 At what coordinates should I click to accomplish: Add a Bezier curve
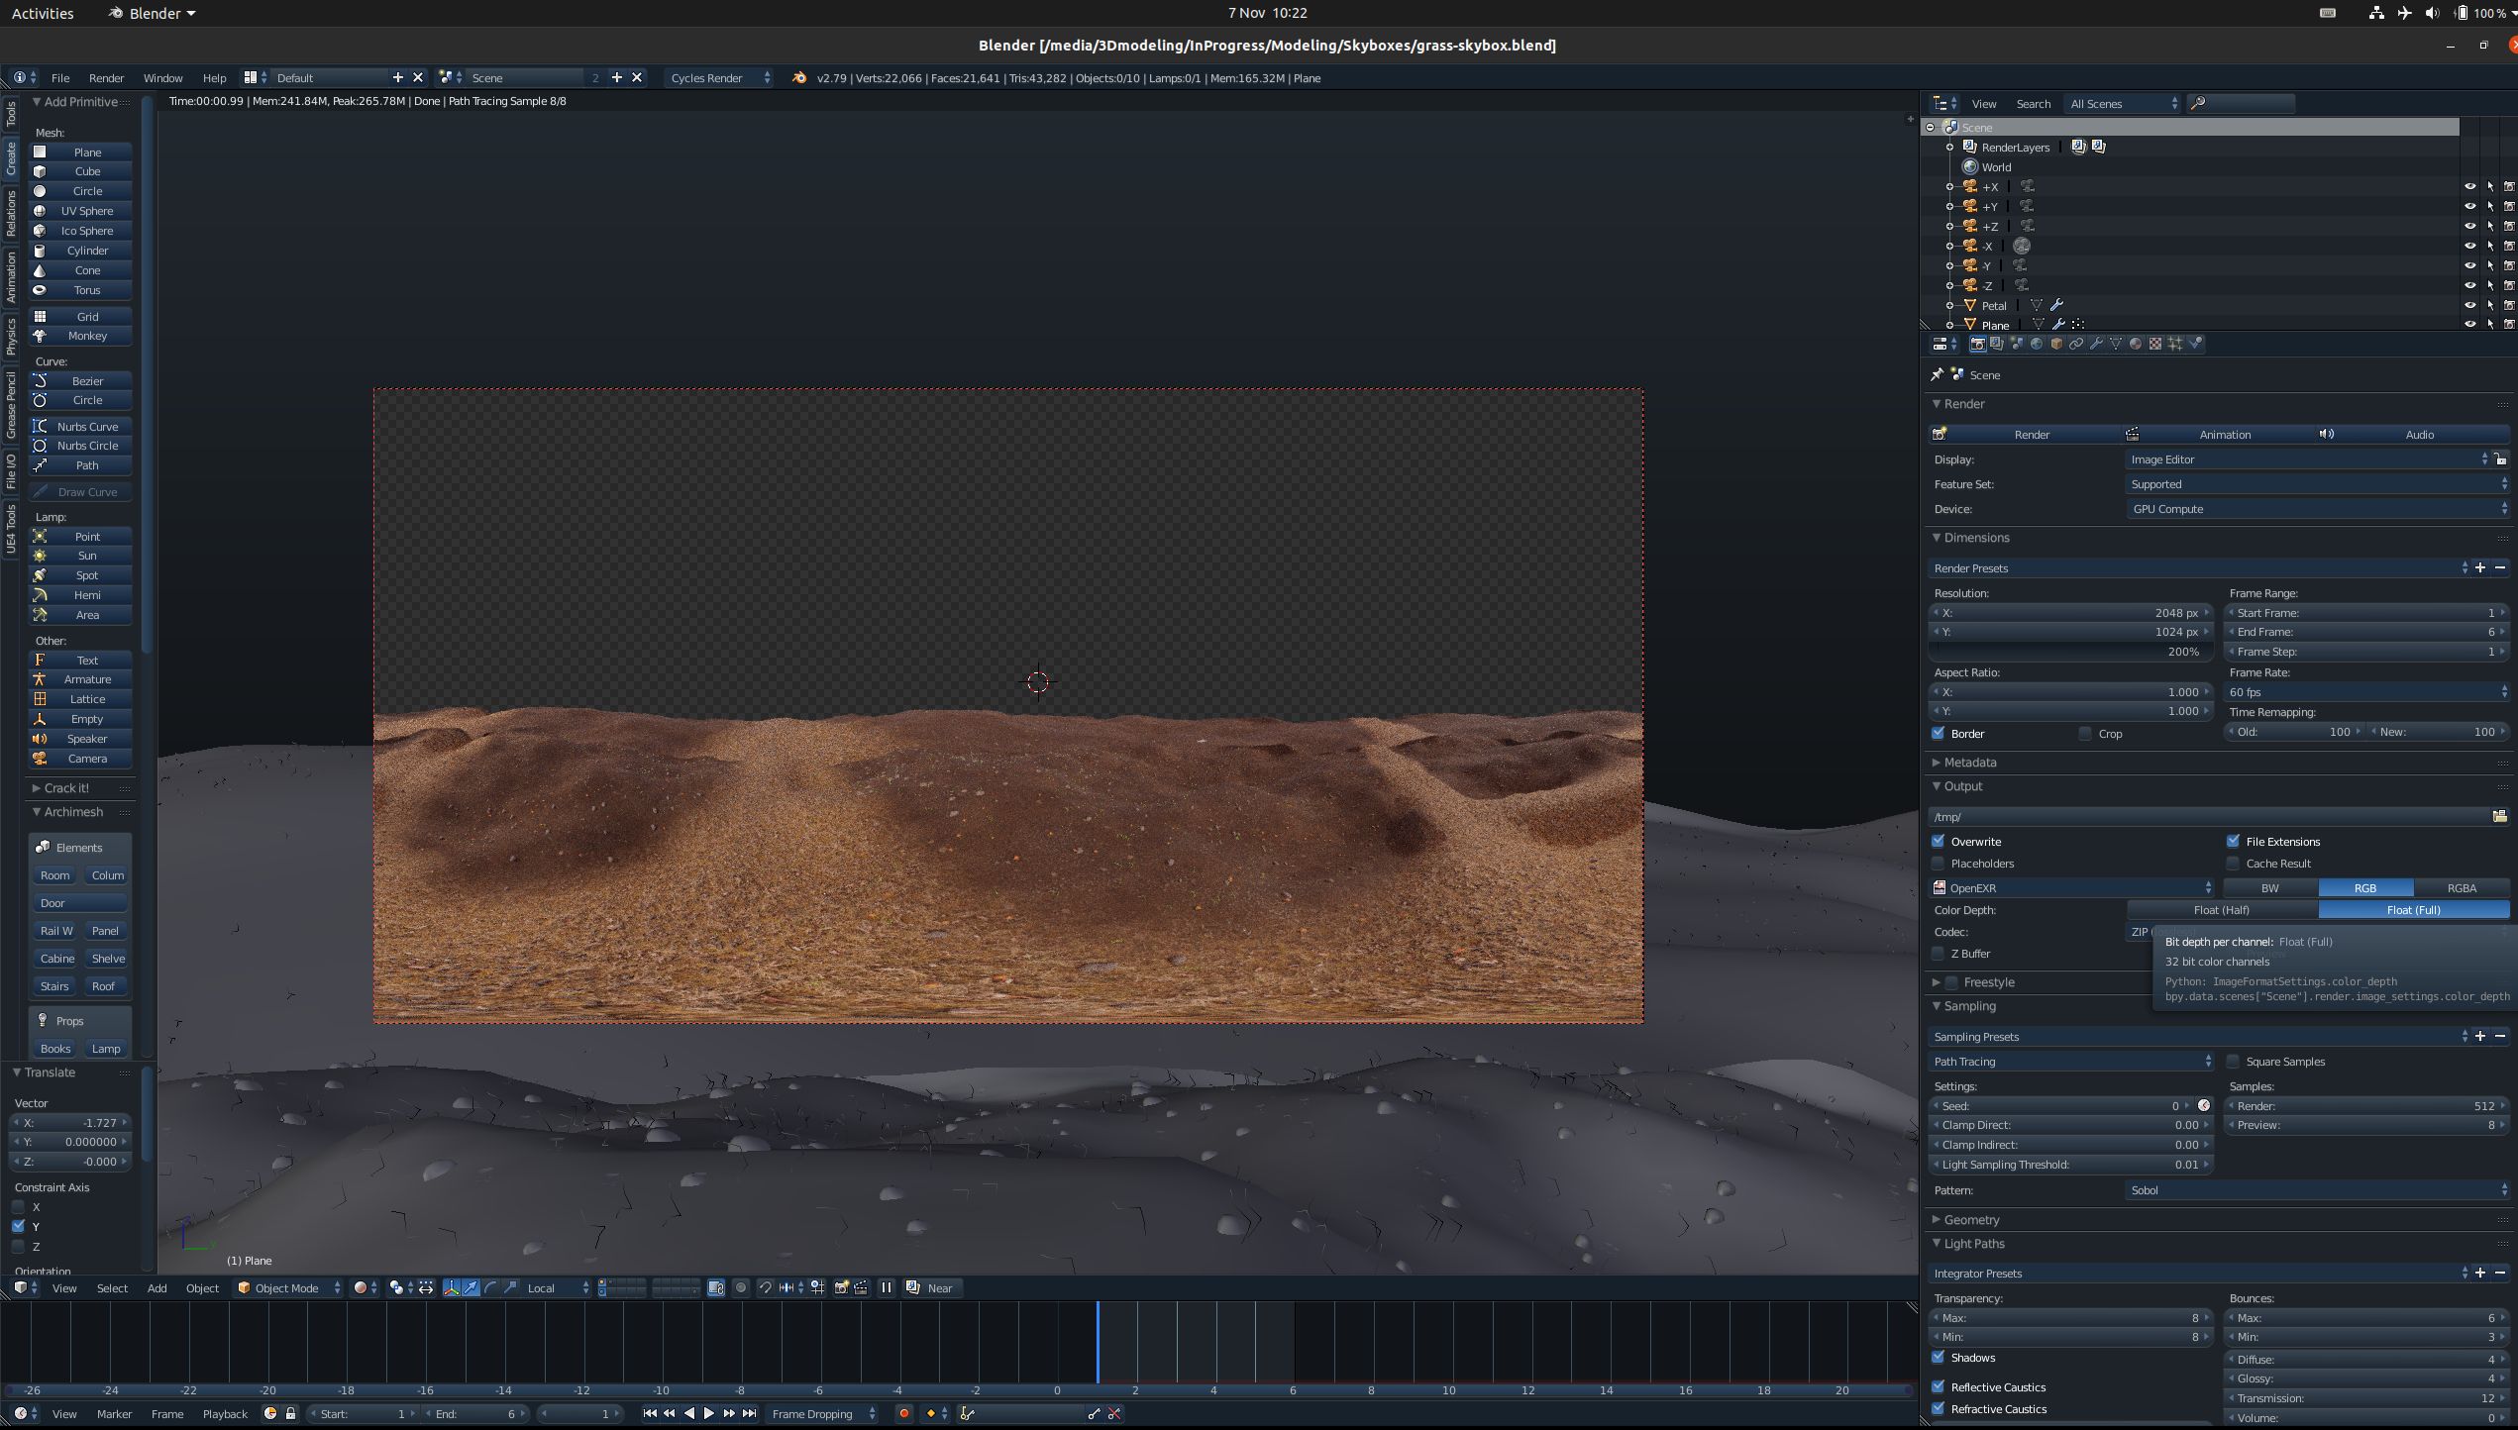point(80,381)
